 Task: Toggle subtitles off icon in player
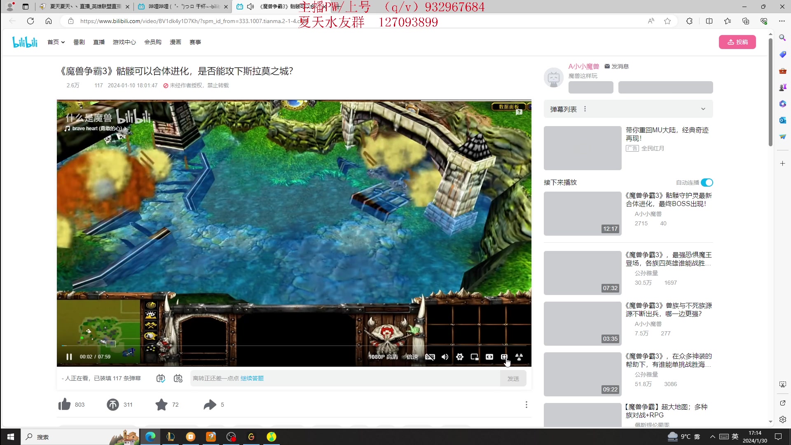coord(430,357)
